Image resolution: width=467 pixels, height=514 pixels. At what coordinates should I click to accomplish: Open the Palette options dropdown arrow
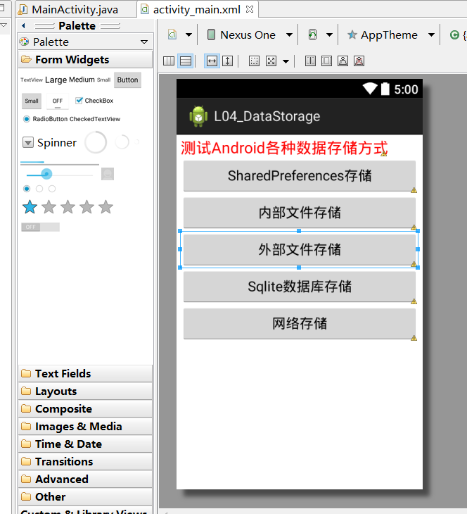coord(143,42)
